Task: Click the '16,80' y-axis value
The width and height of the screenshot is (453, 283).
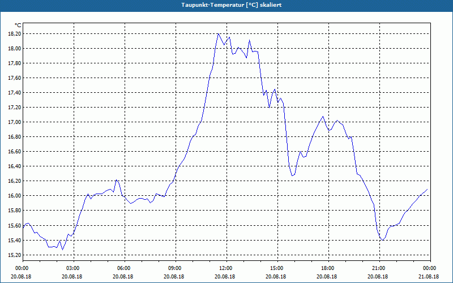Action: [14, 137]
